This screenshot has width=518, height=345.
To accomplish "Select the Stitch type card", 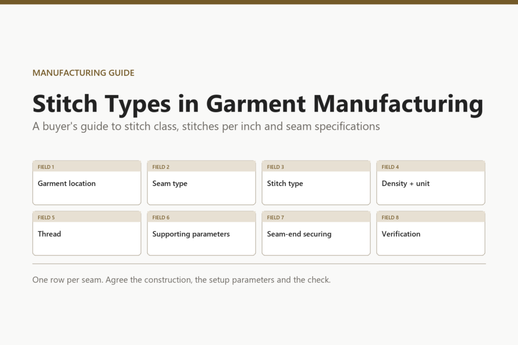I will tap(316, 183).
